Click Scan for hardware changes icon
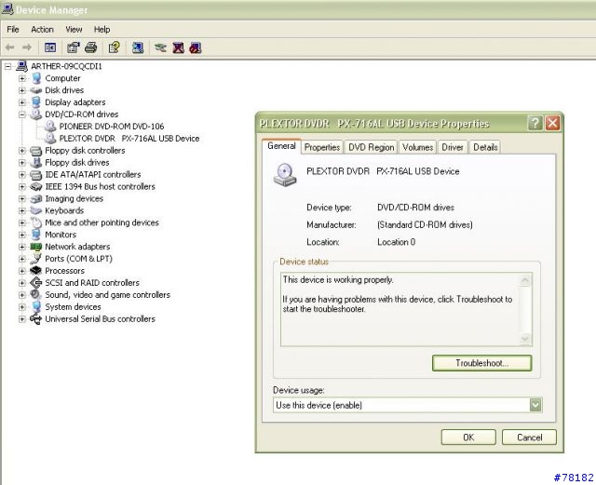The height and width of the screenshot is (485, 596). click(138, 47)
